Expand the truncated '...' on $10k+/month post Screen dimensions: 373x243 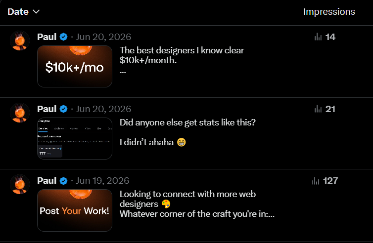[x=123, y=72]
